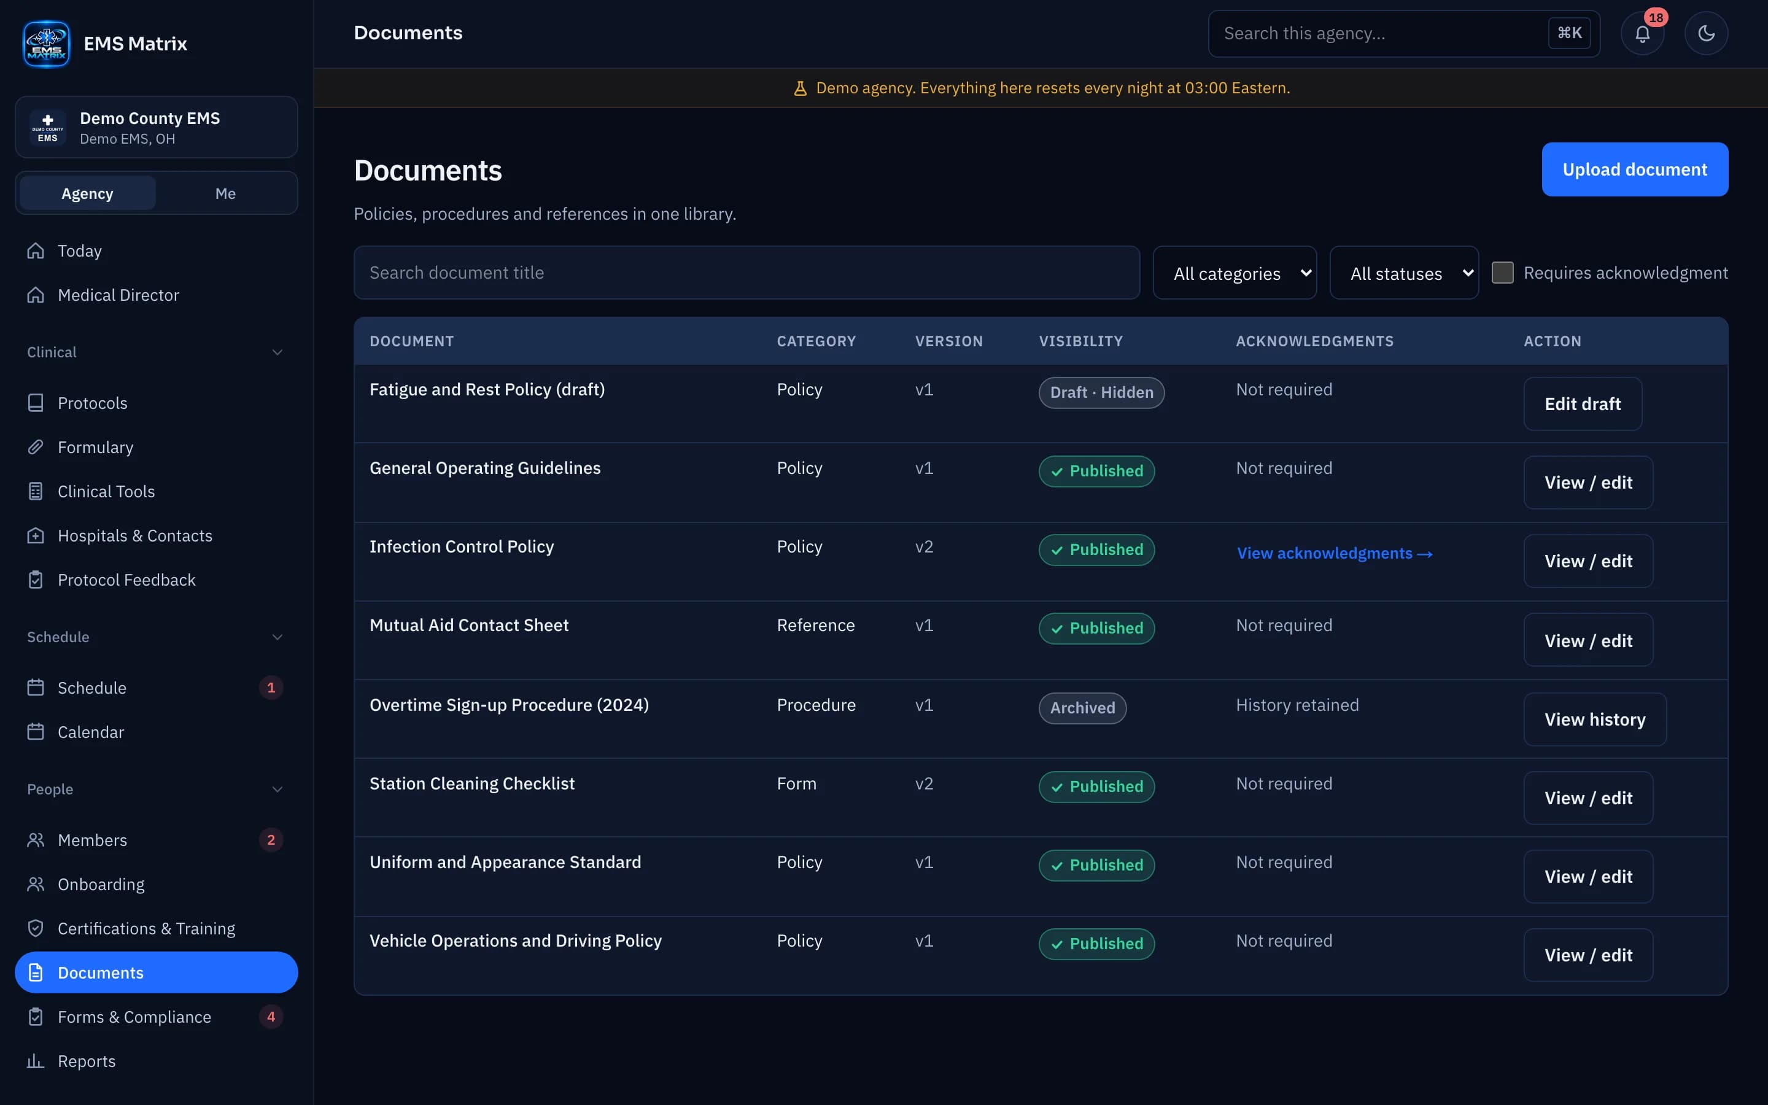Screen dimensions: 1768x1105
Task: Click the Search document title field
Action: click(x=746, y=273)
